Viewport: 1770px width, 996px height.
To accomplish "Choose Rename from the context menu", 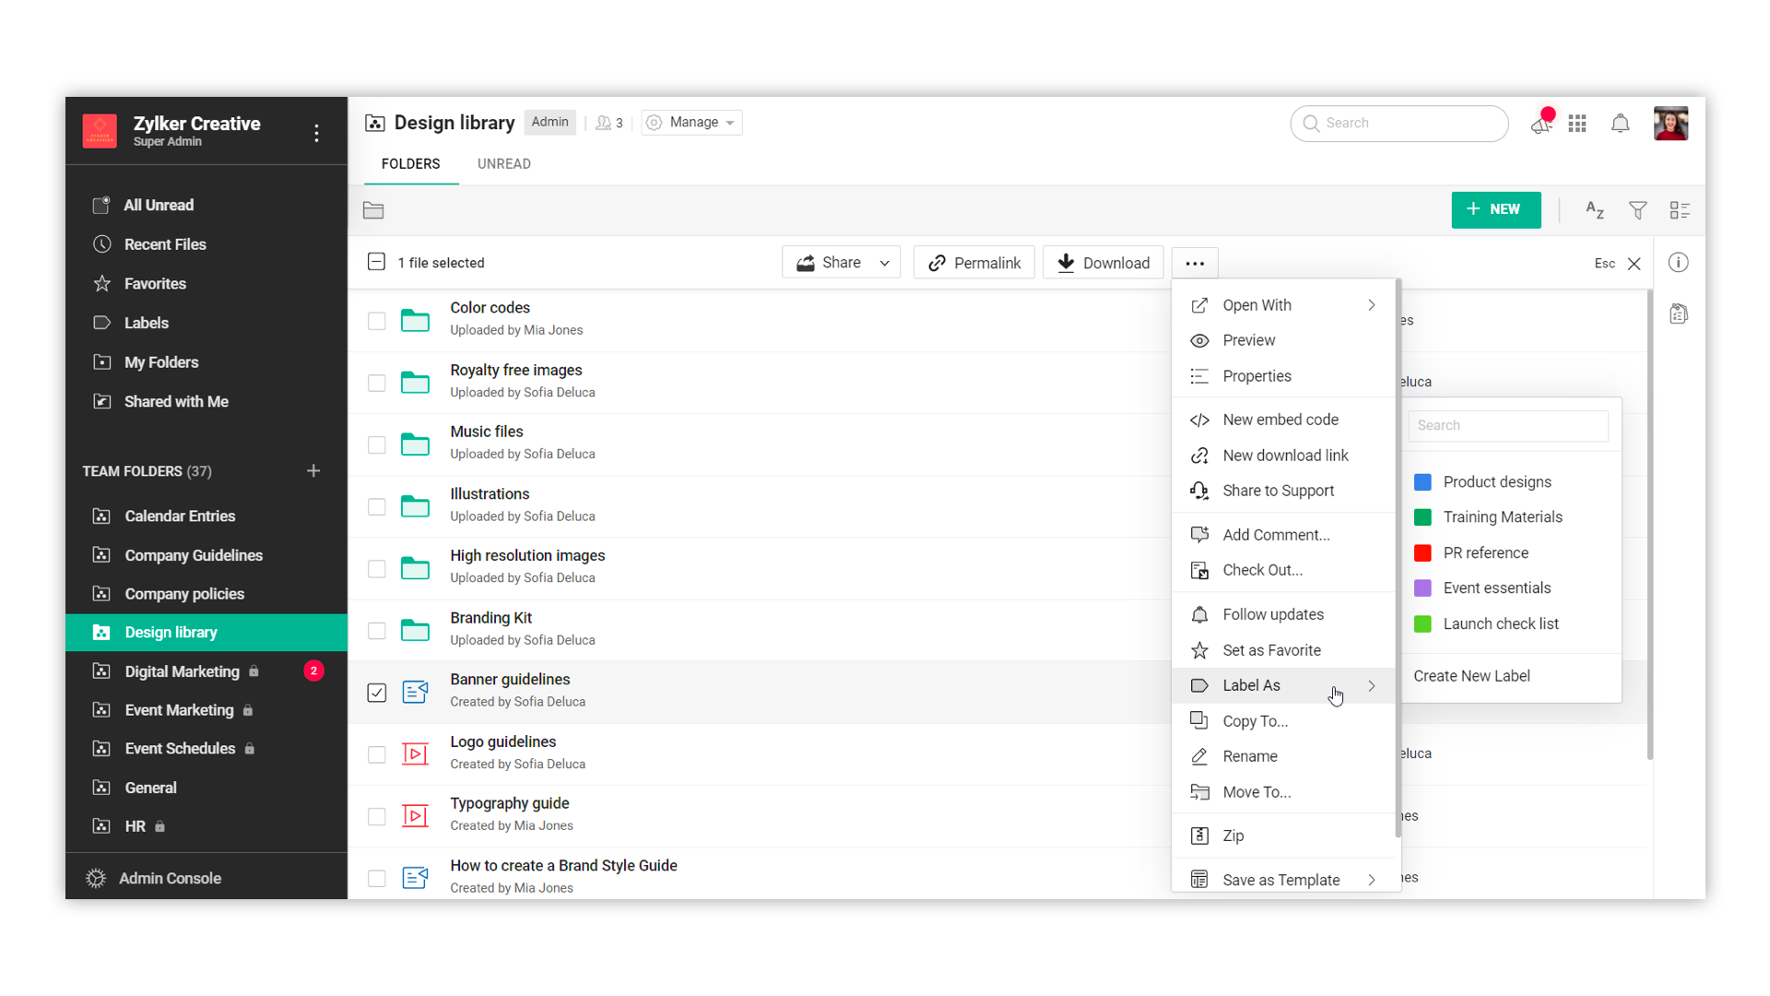I will pos(1249,756).
